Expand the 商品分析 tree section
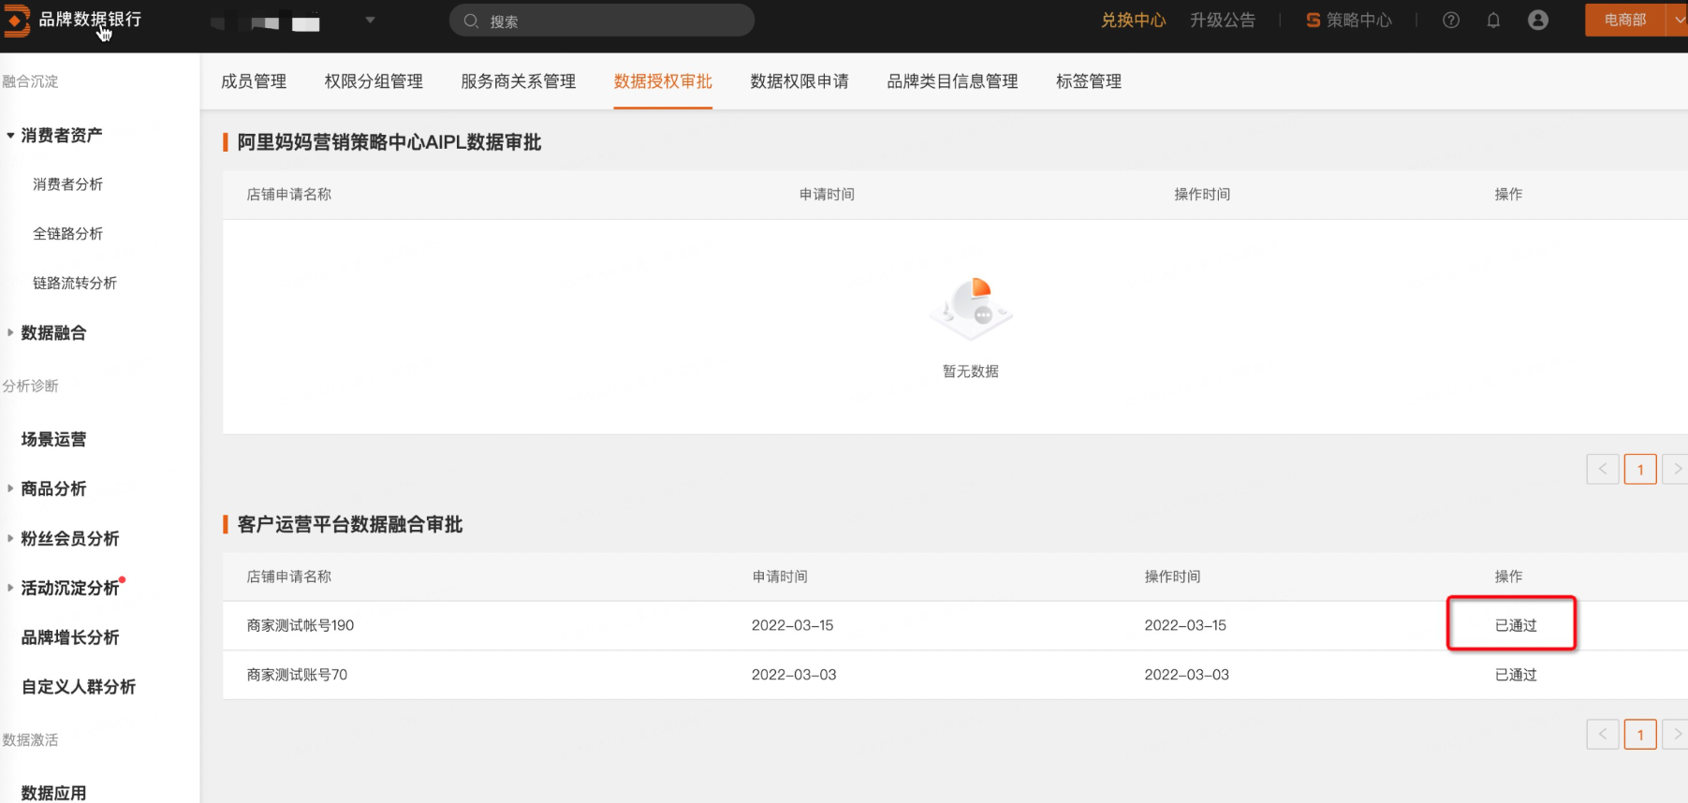Screen dimensions: 1688x803 click(10, 489)
